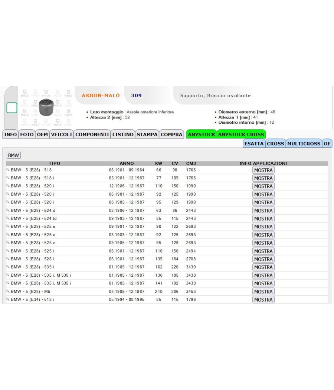Open magnifier icon for 520 i 95 KW row
The width and height of the screenshot is (334, 390).
point(8,202)
